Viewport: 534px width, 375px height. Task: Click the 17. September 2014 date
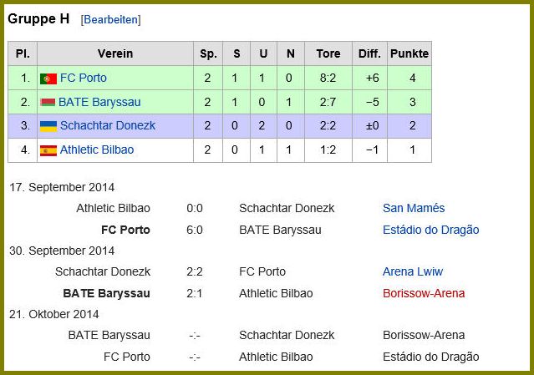[62, 187]
